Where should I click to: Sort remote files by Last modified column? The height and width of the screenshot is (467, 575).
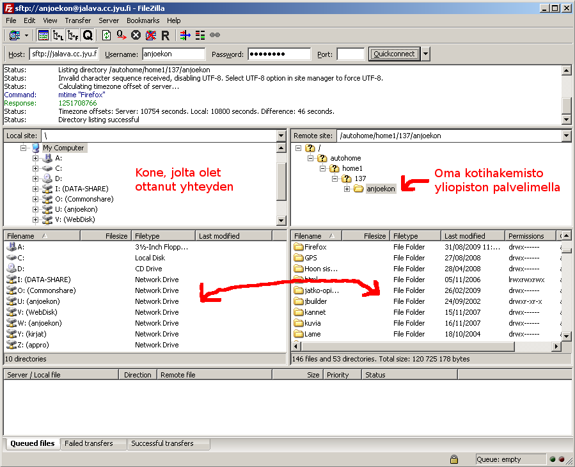(x=473, y=236)
